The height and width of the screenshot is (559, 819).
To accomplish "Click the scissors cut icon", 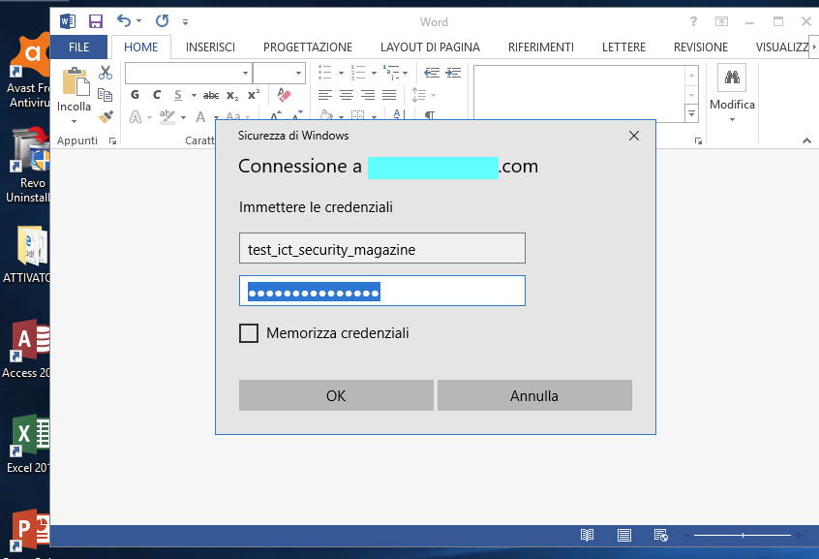I will (x=106, y=73).
